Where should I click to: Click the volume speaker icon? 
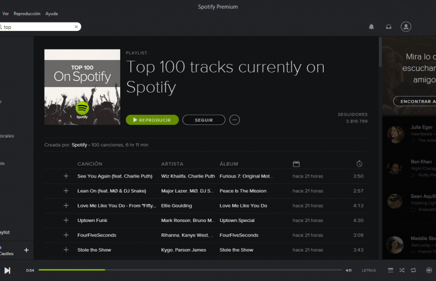pyautogui.click(x=429, y=270)
